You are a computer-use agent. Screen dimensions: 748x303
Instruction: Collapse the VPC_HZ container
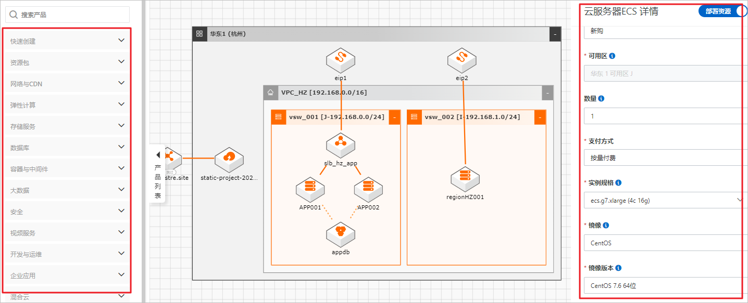click(x=547, y=93)
